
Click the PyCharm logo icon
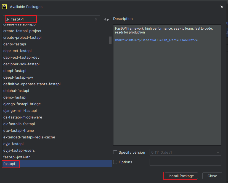click(x=4, y=7)
